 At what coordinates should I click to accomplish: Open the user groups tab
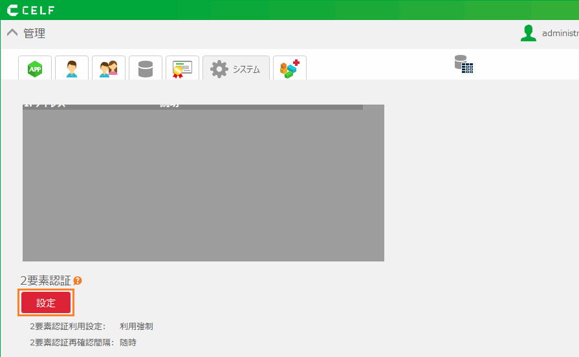click(109, 68)
